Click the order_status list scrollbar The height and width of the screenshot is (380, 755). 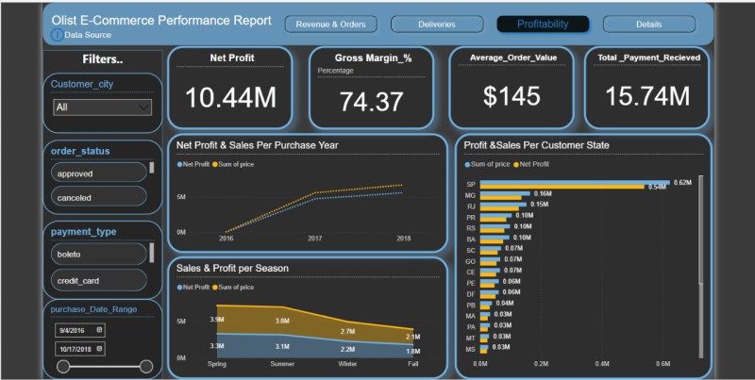(x=152, y=168)
